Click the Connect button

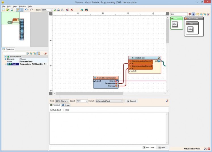[131, 101]
